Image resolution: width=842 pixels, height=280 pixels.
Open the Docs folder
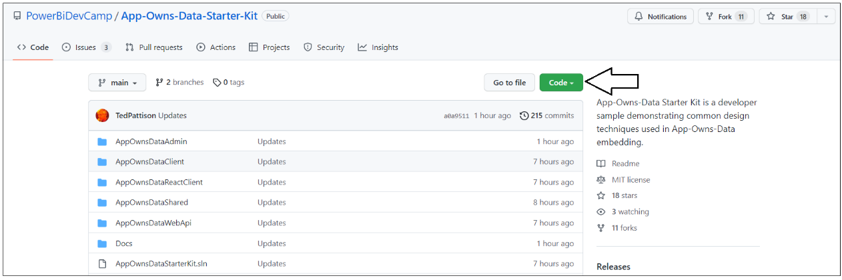click(x=124, y=243)
